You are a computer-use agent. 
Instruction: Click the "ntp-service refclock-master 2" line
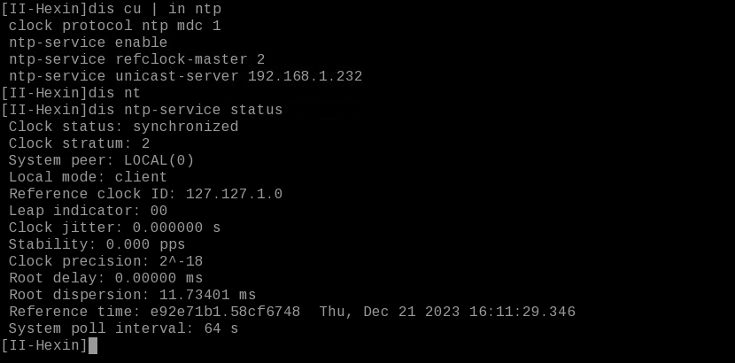136,59
